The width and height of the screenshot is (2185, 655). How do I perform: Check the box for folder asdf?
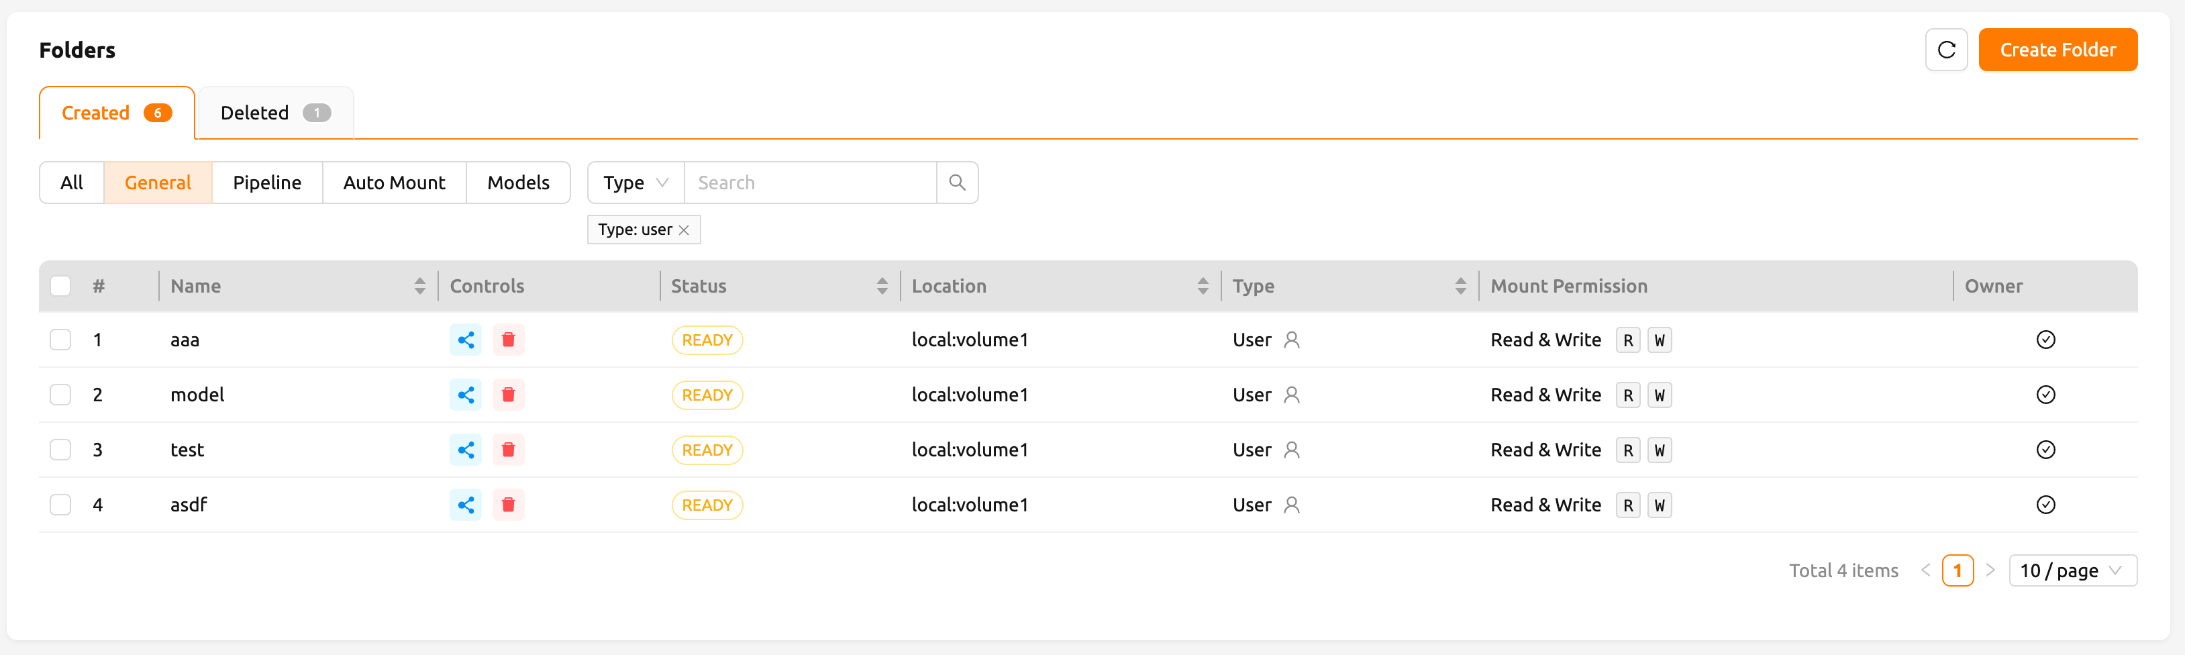(x=60, y=505)
